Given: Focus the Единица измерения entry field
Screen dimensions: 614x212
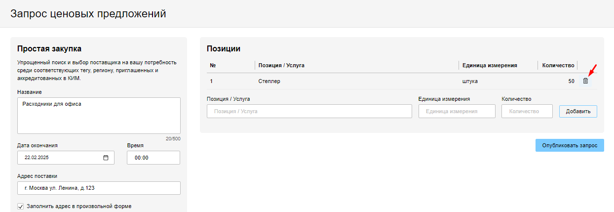Looking at the screenshot, I should (457, 111).
